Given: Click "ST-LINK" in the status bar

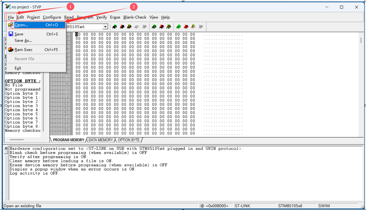Looking at the screenshot, I should coord(243,206).
